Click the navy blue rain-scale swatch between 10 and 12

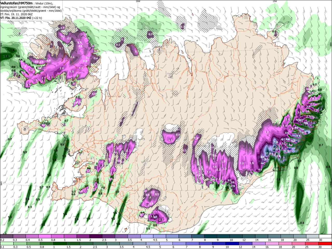[x=232, y=244]
